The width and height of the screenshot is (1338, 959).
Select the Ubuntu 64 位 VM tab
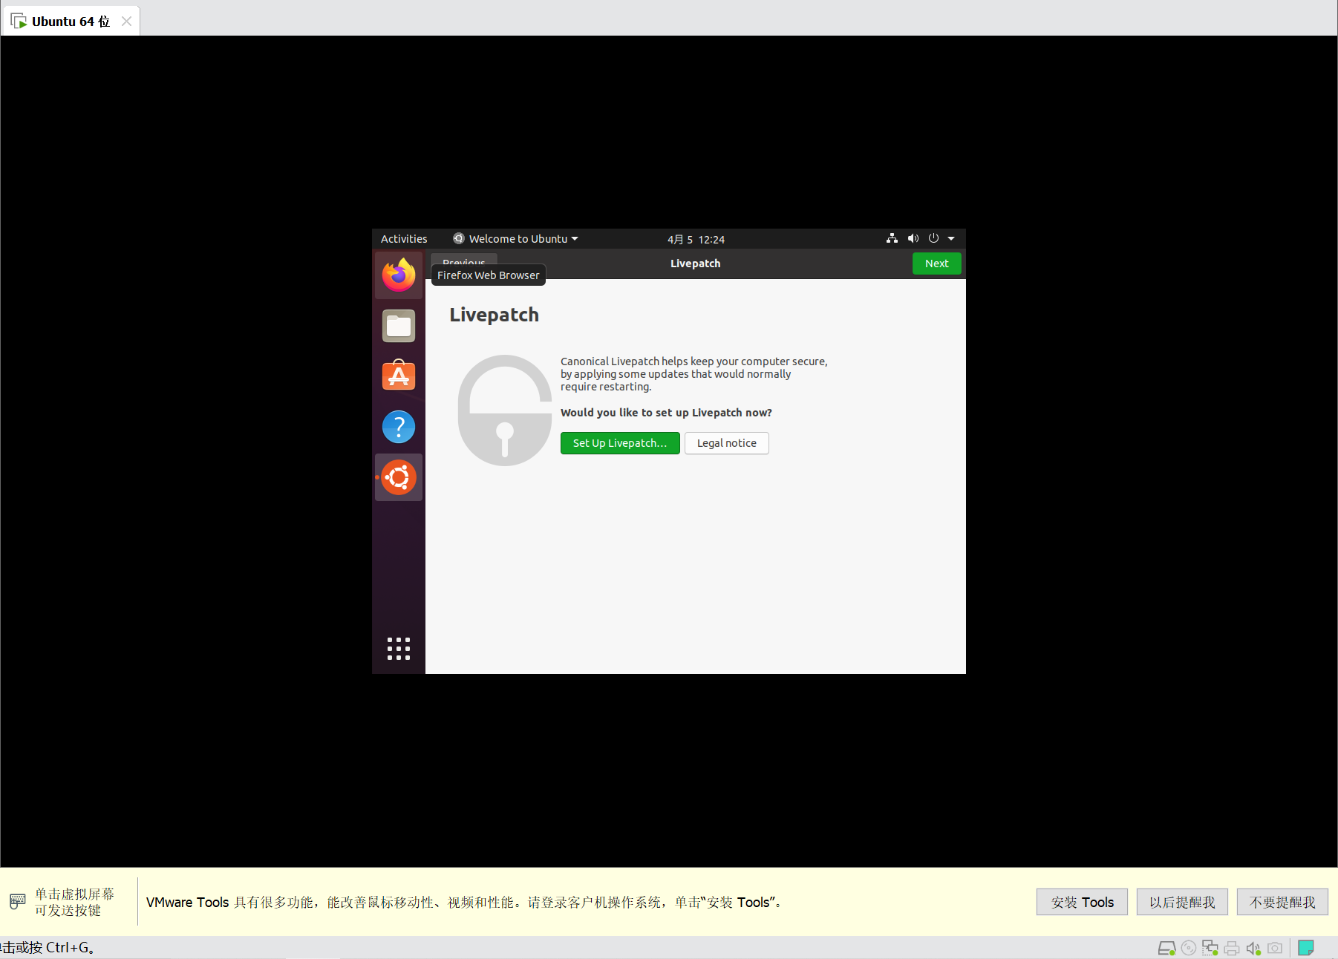coord(71,22)
